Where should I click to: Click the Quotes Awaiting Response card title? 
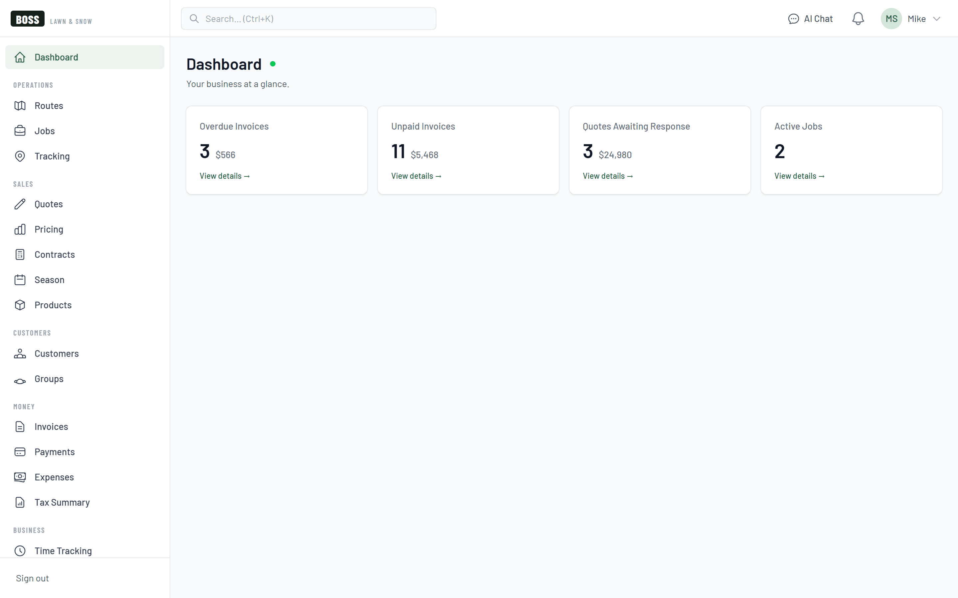coord(636,127)
